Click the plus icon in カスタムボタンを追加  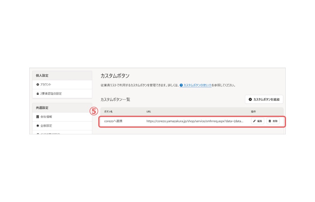(250, 99)
